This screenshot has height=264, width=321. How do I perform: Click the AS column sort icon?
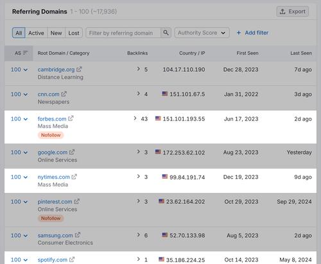(x=26, y=53)
